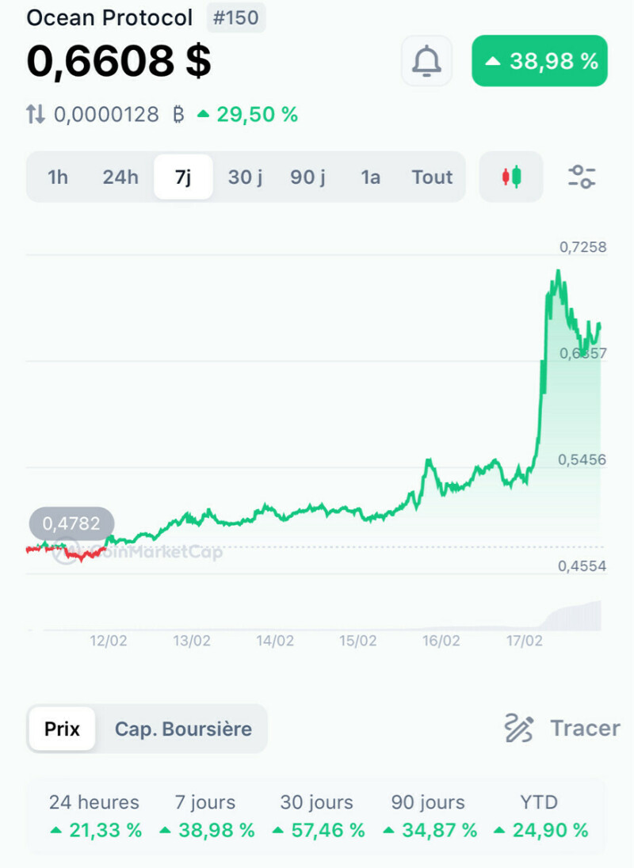Select the 1a time range
Image resolution: width=634 pixels, height=868 pixels.
point(370,177)
